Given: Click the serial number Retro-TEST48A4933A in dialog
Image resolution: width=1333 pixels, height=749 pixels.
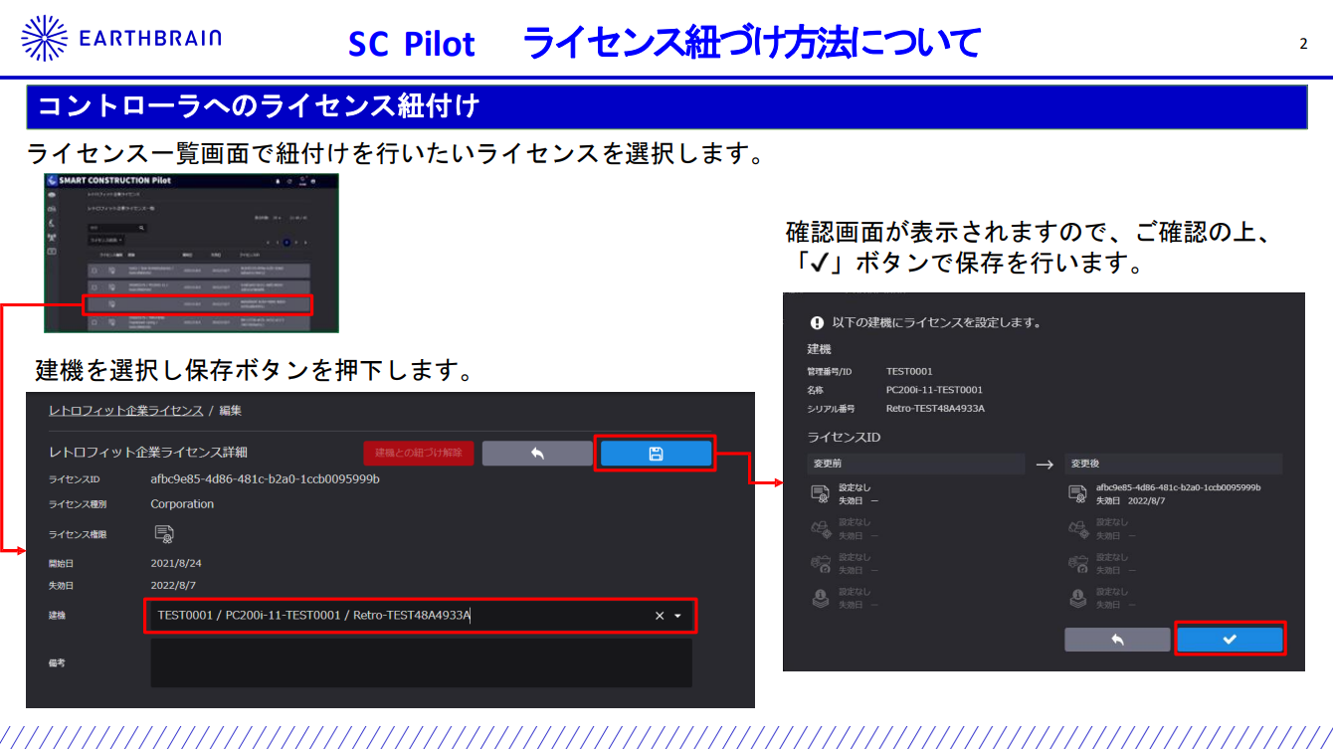Looking at the screenshot, I should point(935,408).
